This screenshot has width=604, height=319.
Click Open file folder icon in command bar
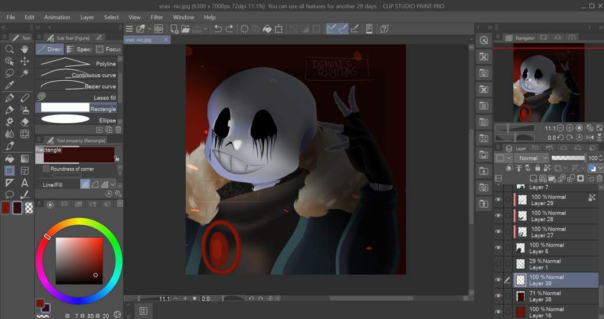click(185, 29)
